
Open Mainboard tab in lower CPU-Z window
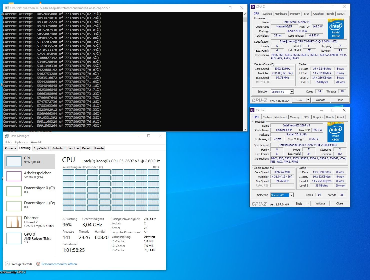click(x=281, y=117)
